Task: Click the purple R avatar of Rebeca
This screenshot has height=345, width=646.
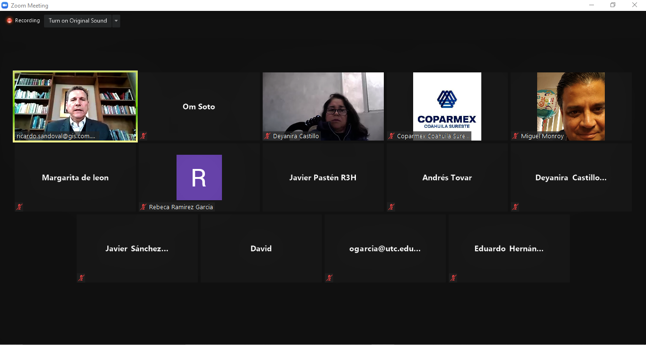Action: (199, 177)
